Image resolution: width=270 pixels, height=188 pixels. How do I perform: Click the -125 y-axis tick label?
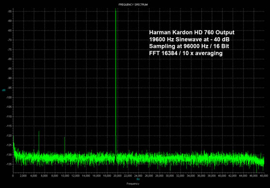click(9, 145)
